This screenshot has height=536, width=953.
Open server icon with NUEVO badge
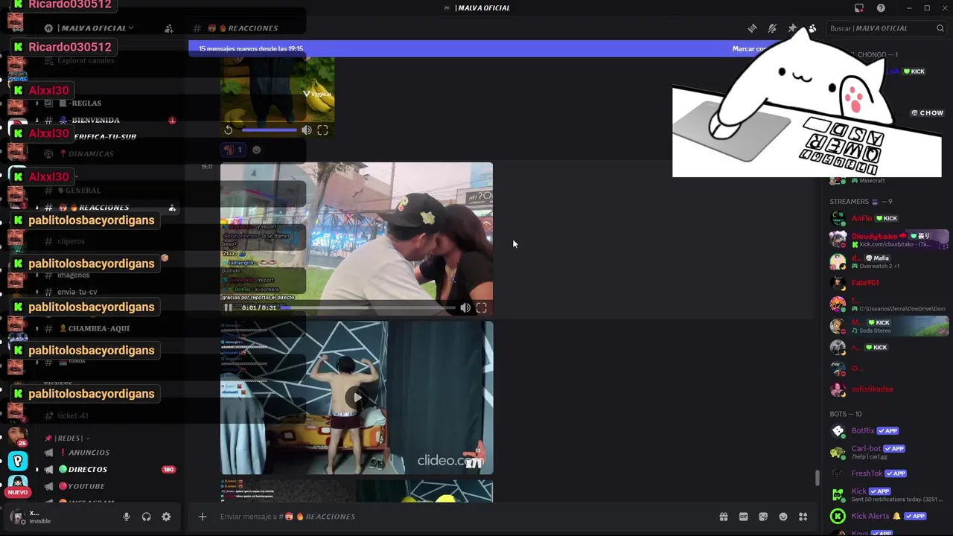click(17, 485)
